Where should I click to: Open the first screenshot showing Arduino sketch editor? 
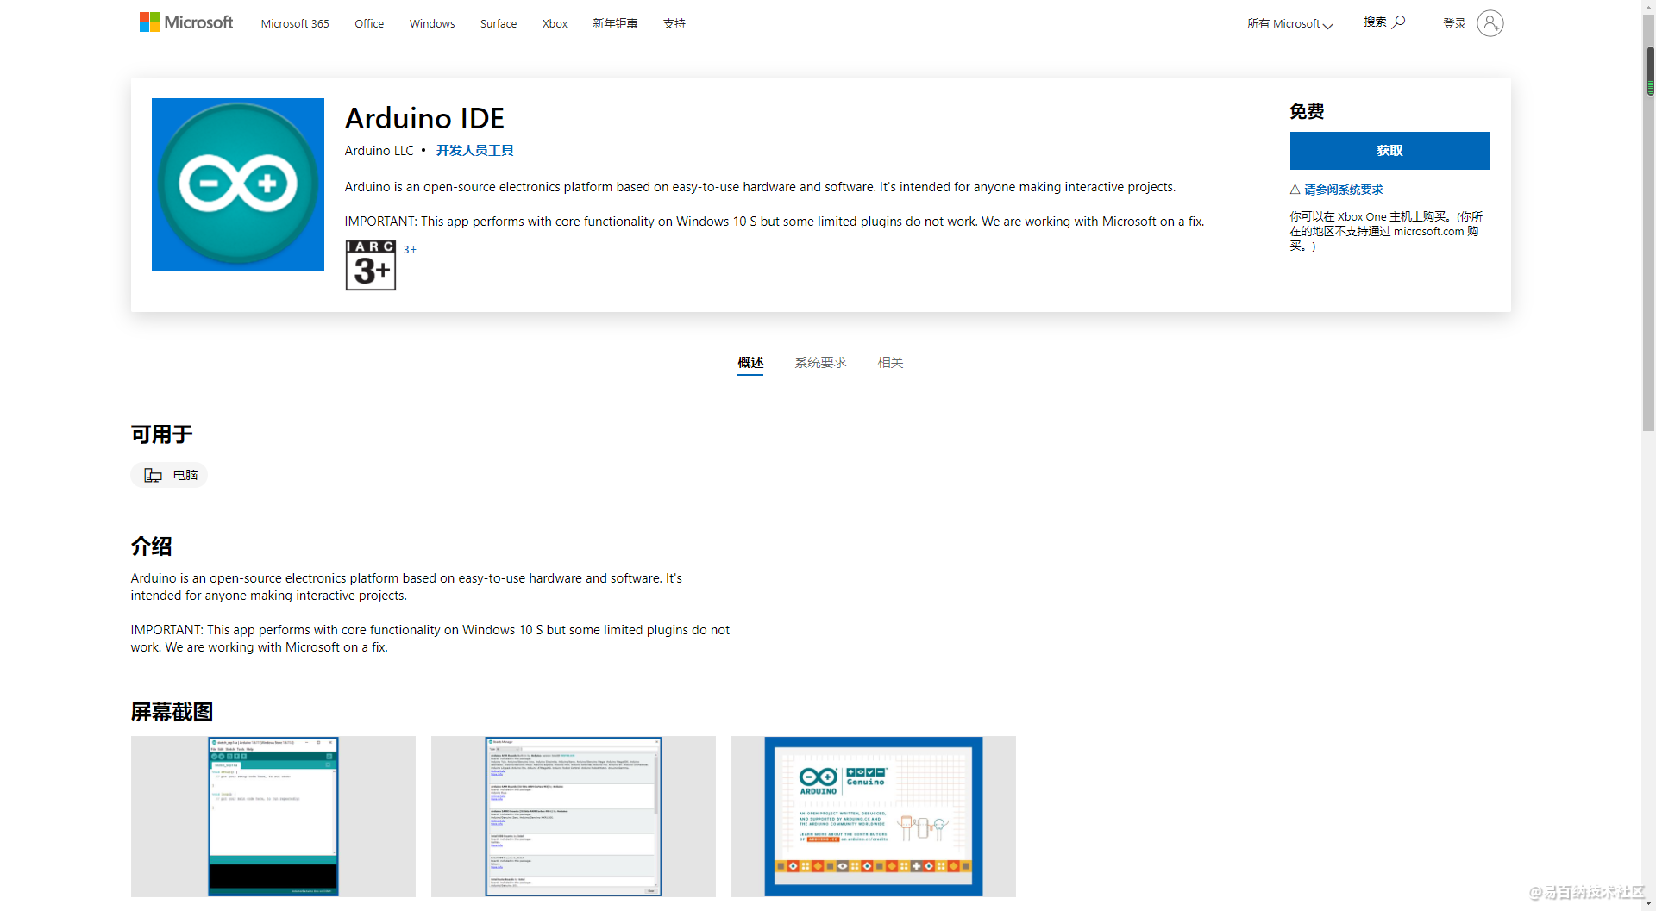tap(273, 816)
